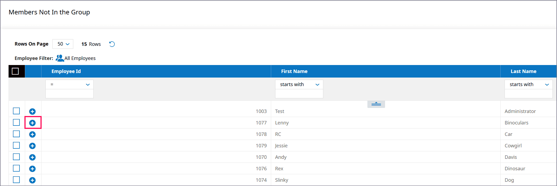Select Rex Dinosaur row checkbox
The width and height of the screenshot is (557, 186).
16,168
